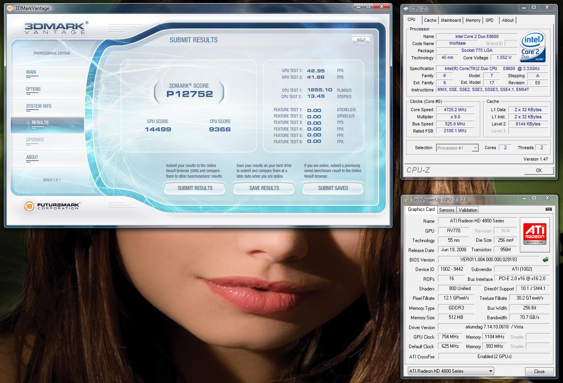Viewport: 563px width, 383px height.
Task: Click the Default Clock 625 MHz field
Action: pos(450,346)
